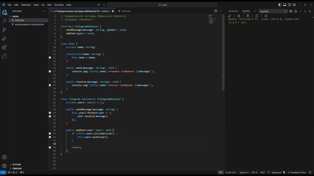
Task: Click the CRLF end-of-line button
Action: click(x=262, y=173)
